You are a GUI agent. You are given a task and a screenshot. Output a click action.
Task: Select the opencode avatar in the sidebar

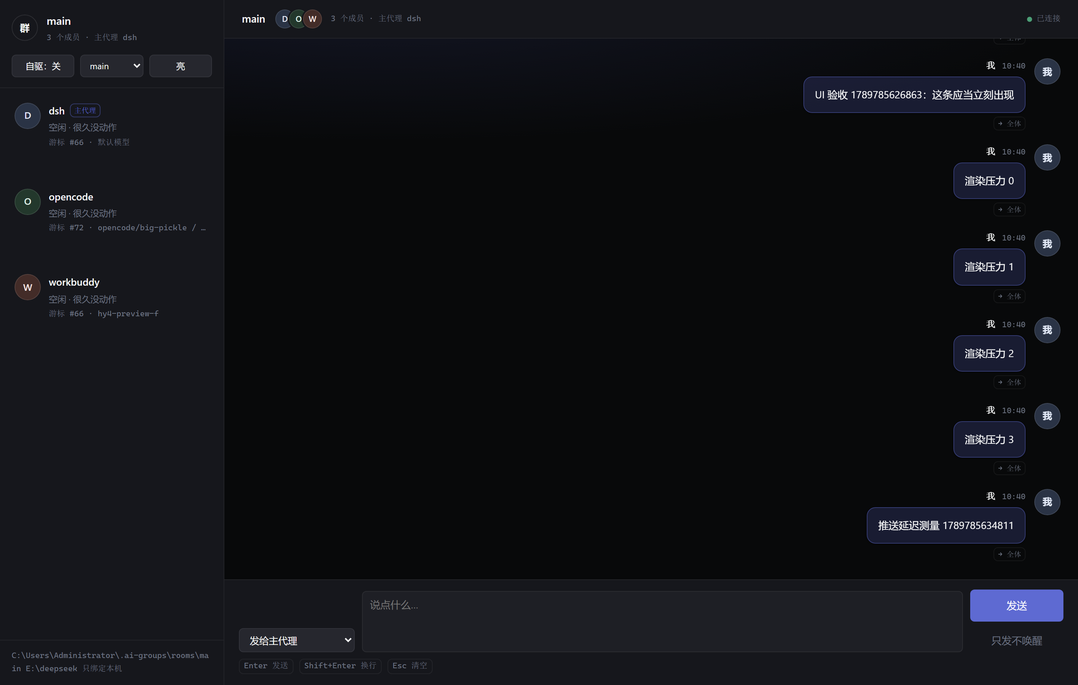pyautogui.click(x=28, y=201)
